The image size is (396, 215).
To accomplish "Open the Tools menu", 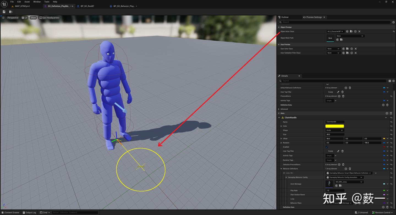I will tap(46, 2).
